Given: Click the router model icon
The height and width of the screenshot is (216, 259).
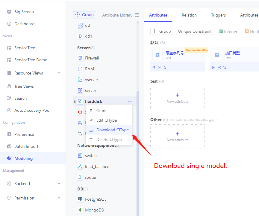Looking at the screenshot, I should (x=80, y=177).
